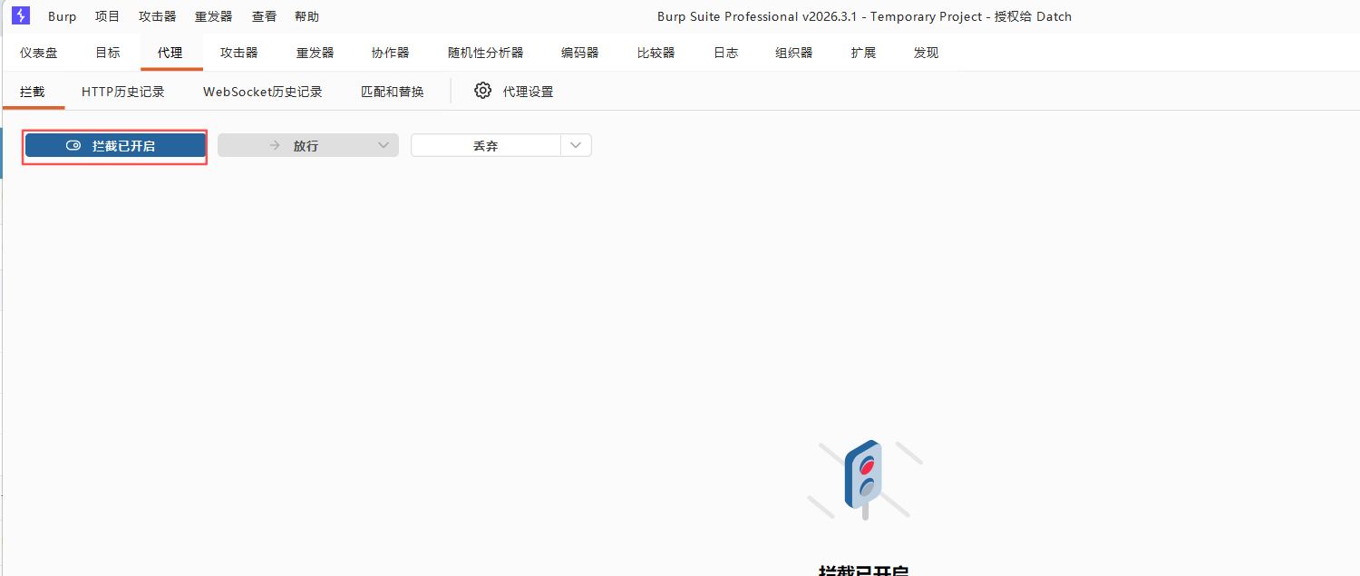Open the 重发器 menu in menu bar
Screen dimensions: 1360x576
click(x=214, y=16)
